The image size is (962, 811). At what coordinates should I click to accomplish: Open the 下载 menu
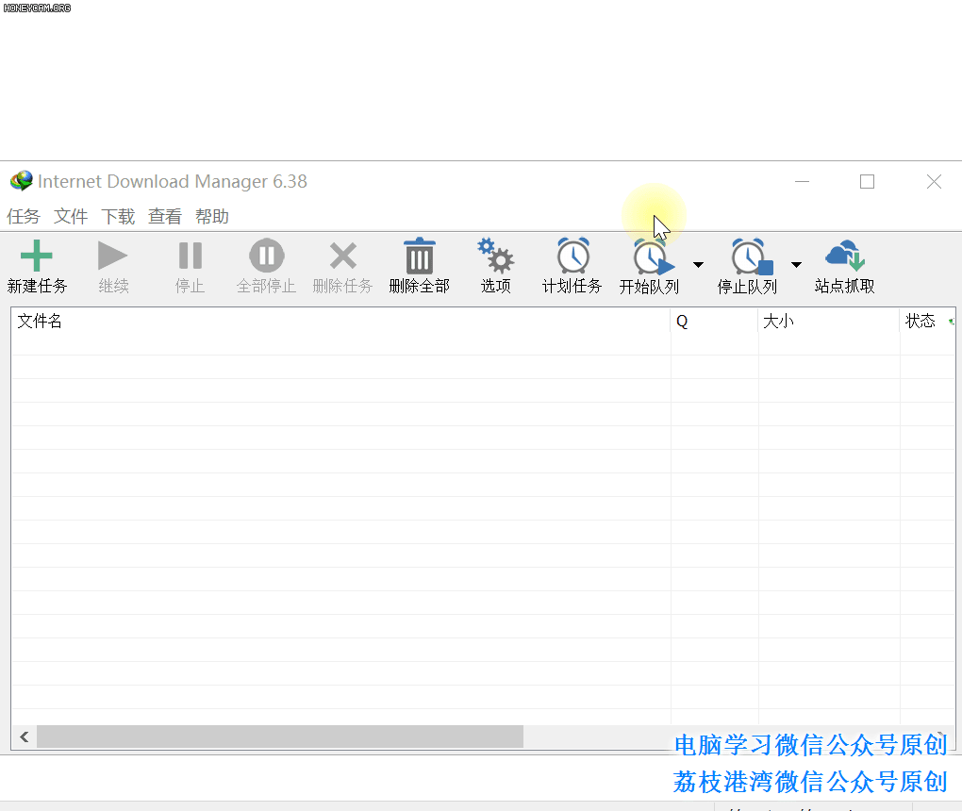[x=118, y=217]
